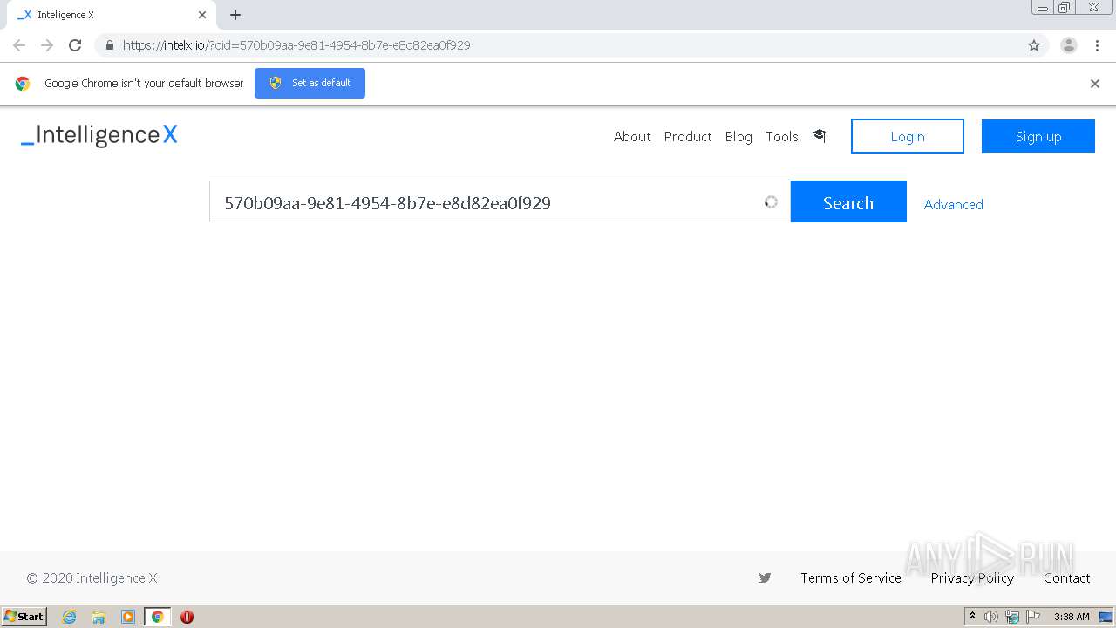This screenshot has height=628, width=1116.
Task: Open a new browser tab
Action: tap(235, 15)
